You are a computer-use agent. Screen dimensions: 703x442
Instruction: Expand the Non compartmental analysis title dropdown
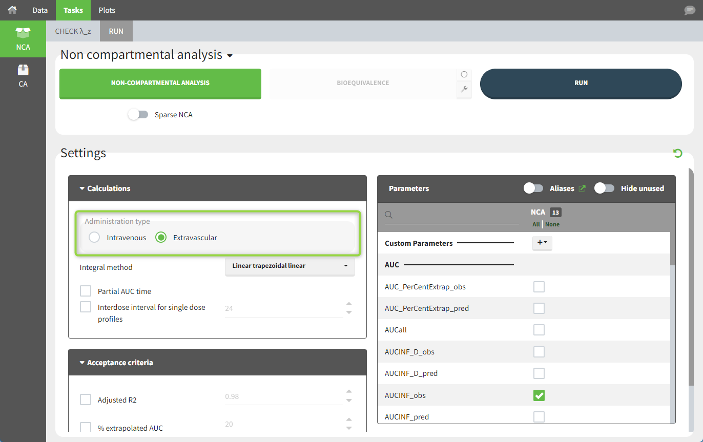tap(230, 55)
